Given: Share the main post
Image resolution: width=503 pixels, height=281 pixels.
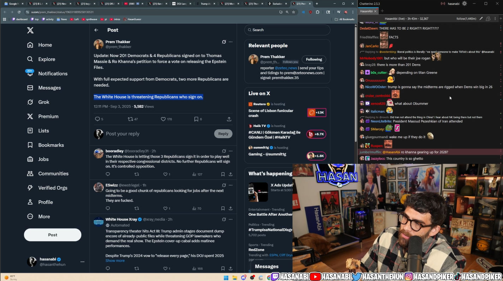Looking at the screenshot, I should click(x=229, y=119).
